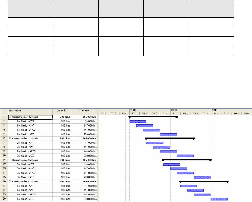The height and width of the screenshot is (202, 252).
Task: Select the 1o. Navio - OFP task name
Action: [x=25, y=122]
